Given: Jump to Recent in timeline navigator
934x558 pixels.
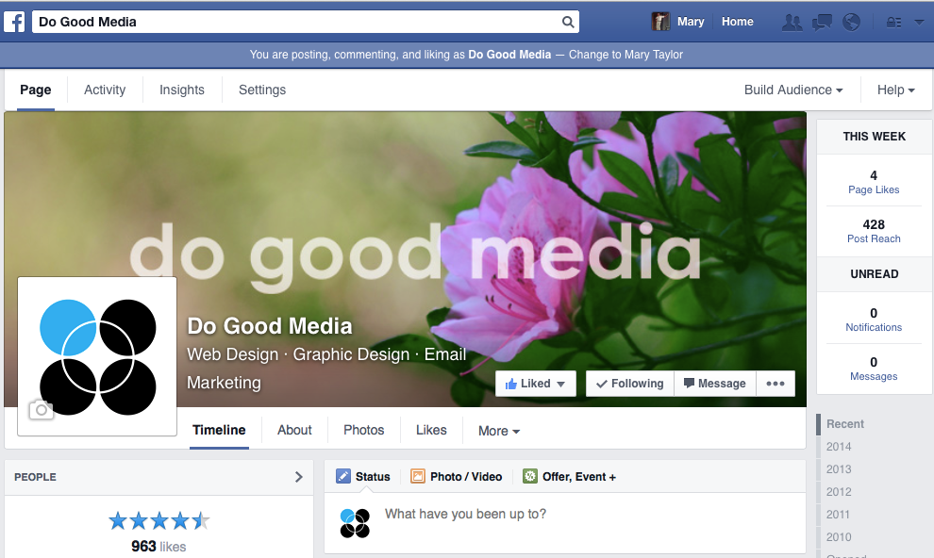Looking at the screenshot, I should tap(844, 424).
